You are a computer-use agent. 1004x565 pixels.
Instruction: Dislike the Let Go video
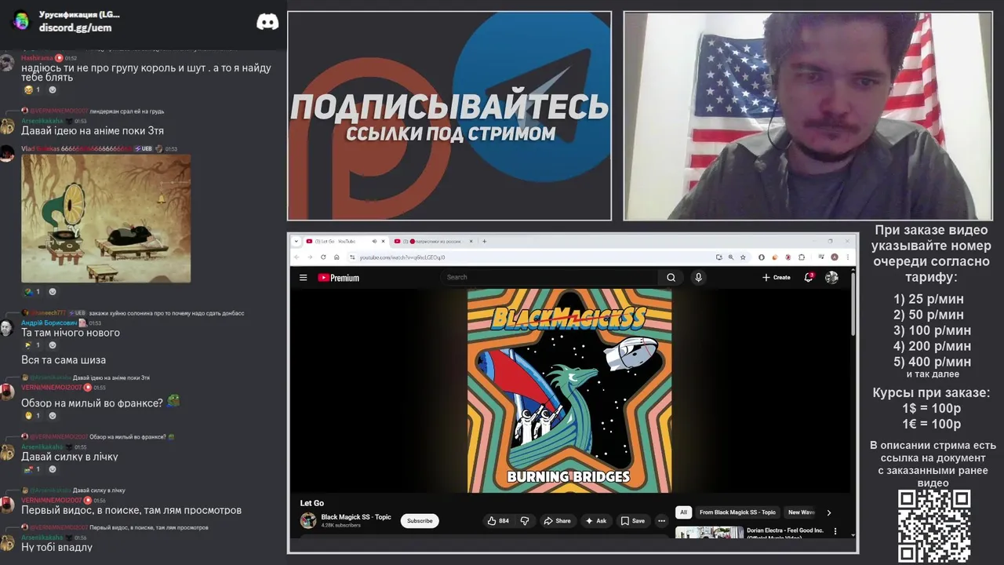[525, 520]
